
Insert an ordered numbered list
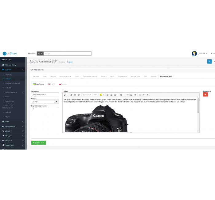(111, 95)
